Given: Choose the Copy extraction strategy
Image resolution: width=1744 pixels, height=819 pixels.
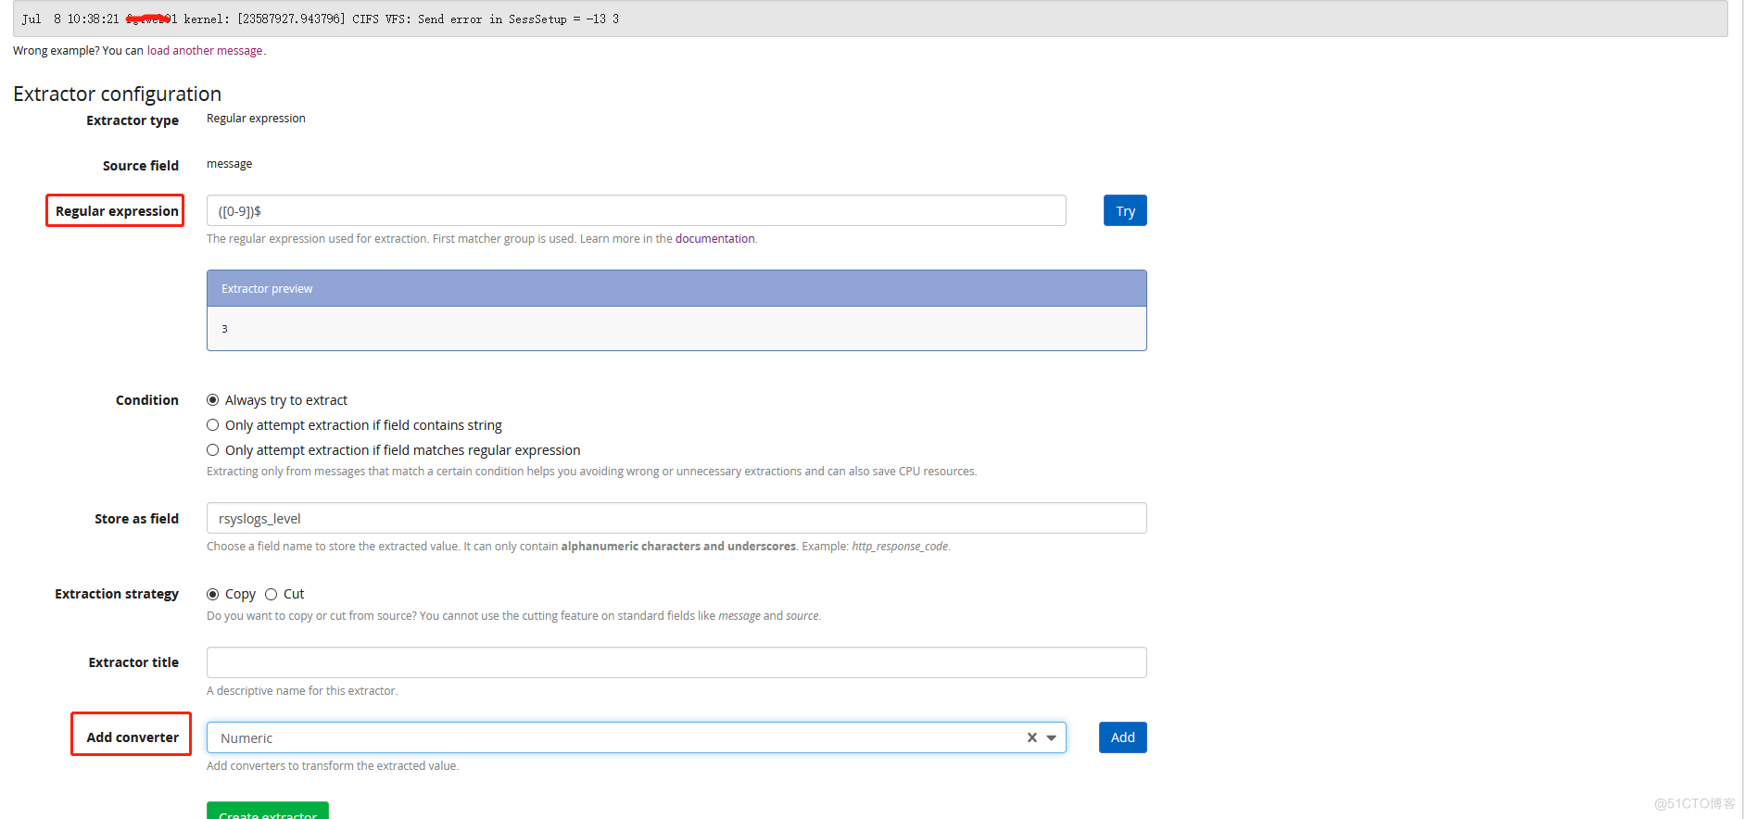Looking at the screenshot, I should coord(213,594).
